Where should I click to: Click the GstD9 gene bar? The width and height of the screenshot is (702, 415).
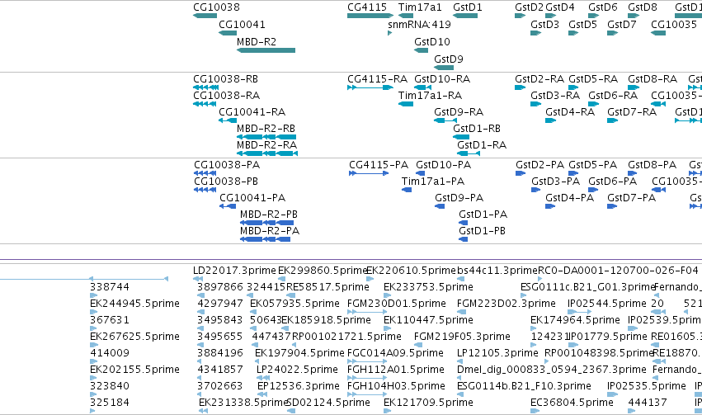pos(444,68)
